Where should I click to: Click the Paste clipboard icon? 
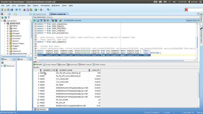31,10
